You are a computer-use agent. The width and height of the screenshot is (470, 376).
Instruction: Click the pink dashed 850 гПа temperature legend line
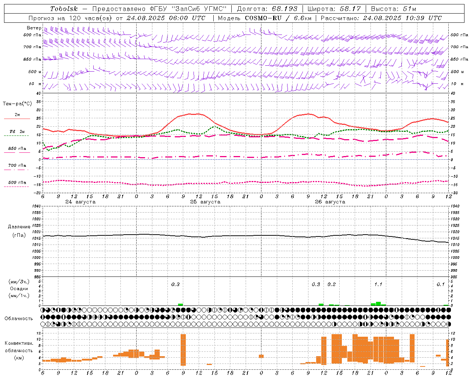pyautogui.click(x=17, y=153)
